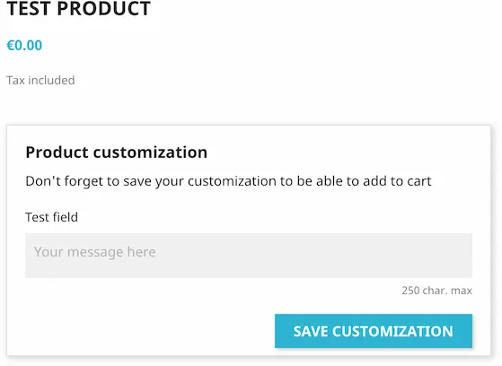The width and height of the screenshot is (502, 366).
Task: Click the empty right side of the message field
Action: 384,256
